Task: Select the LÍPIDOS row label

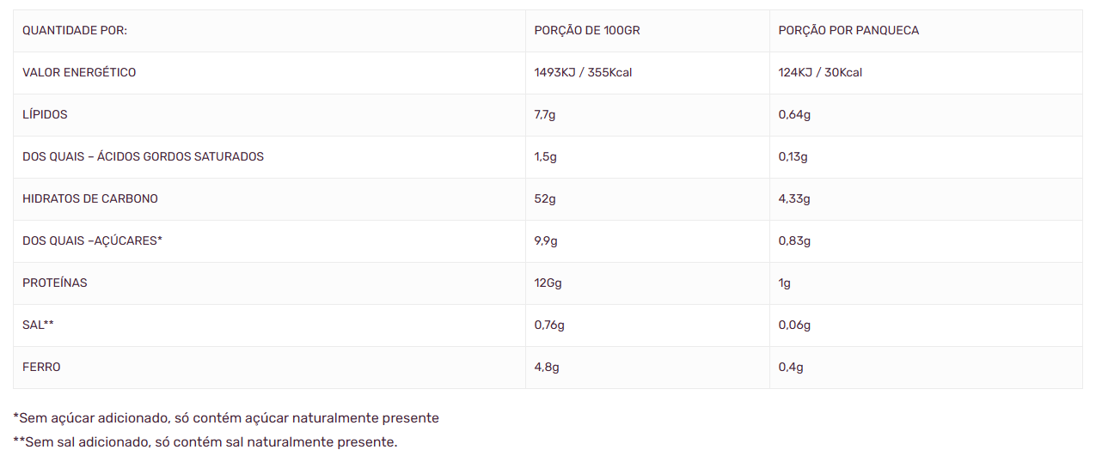Action: [45, 115]
